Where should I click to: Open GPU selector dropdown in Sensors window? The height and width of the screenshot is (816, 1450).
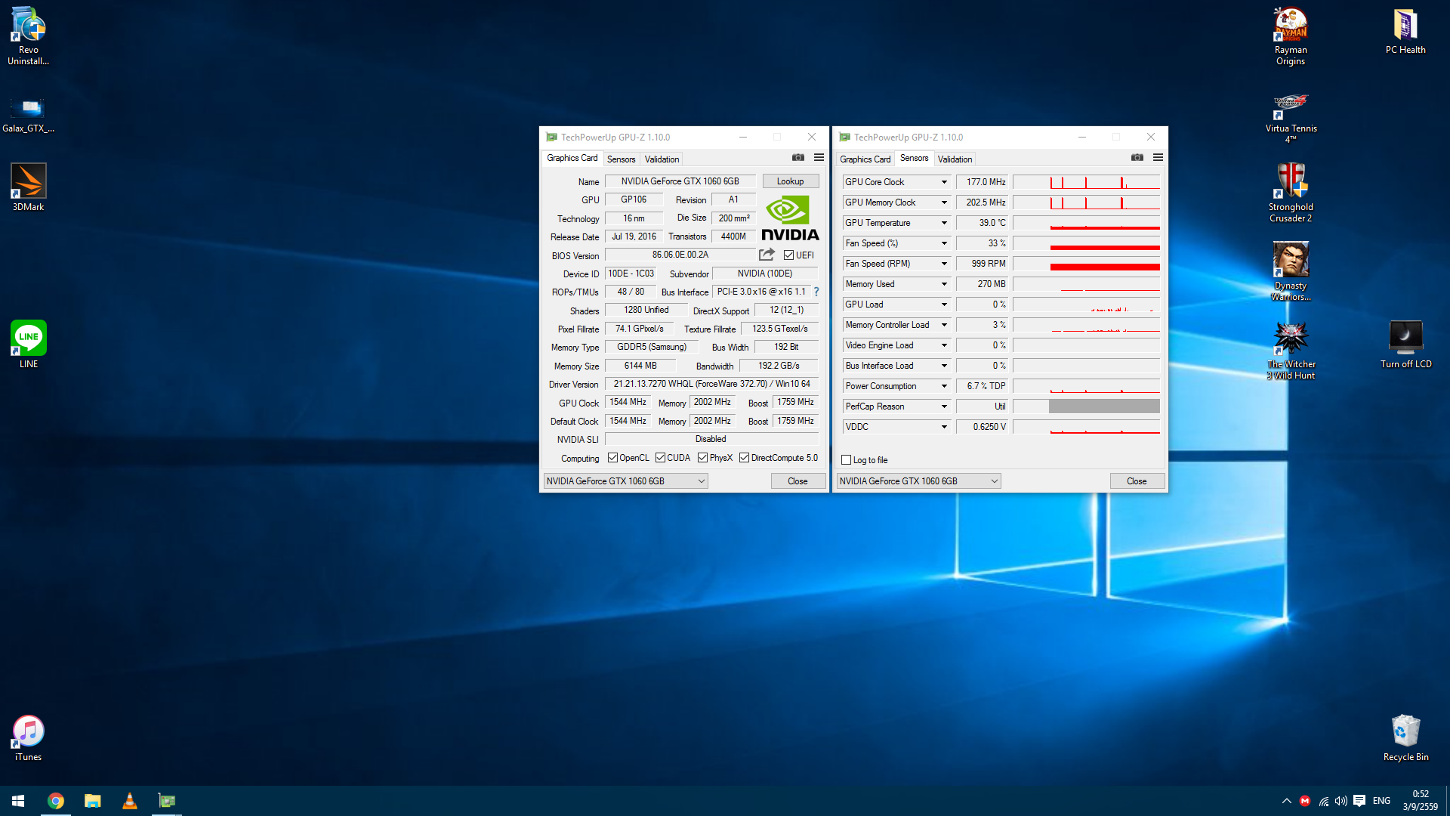tap(919, 481)
